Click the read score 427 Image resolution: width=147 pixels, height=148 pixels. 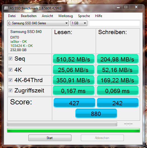pyautogui.click(x=74, y=103)
